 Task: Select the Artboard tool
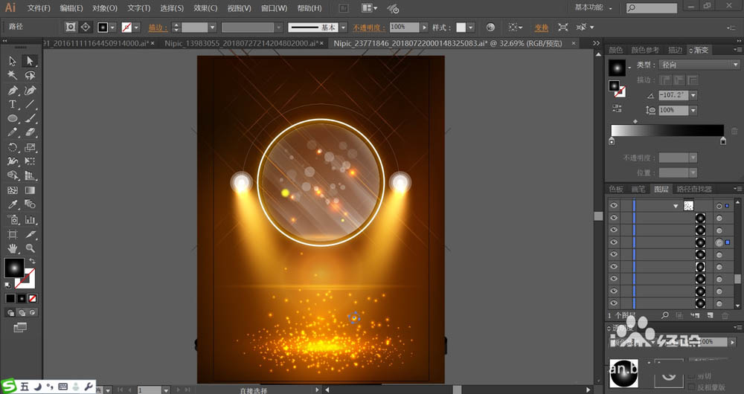coord(13,234)
